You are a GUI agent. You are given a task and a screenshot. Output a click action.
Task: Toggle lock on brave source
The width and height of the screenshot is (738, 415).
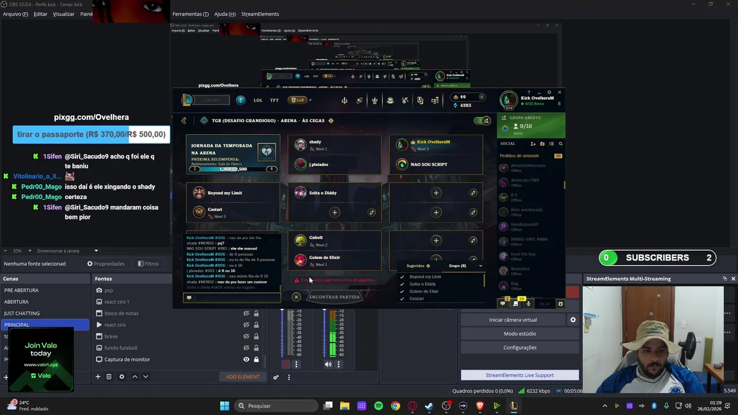256,336
